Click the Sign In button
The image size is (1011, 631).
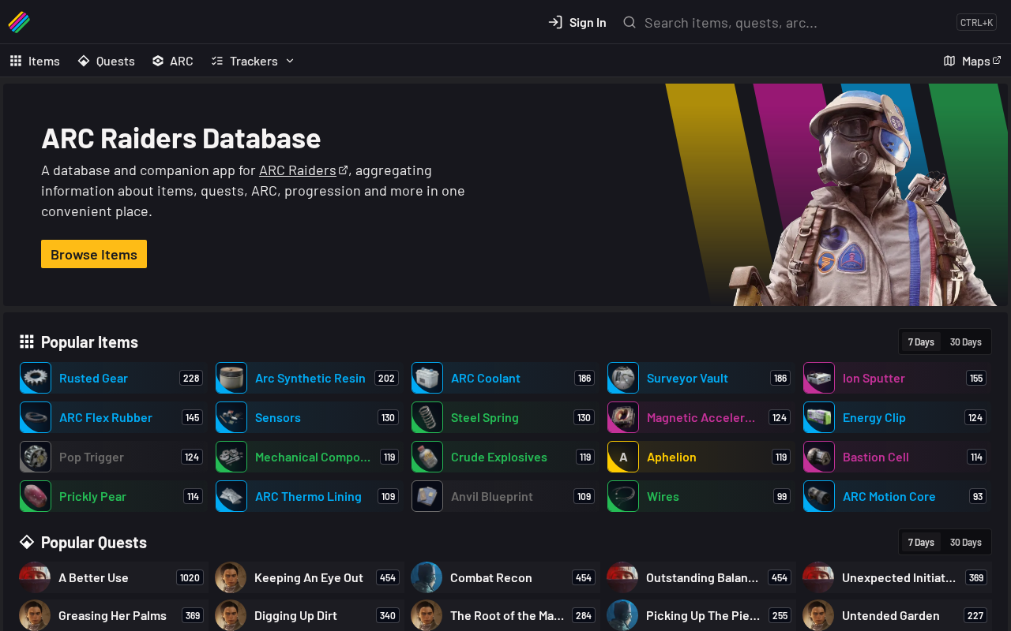click(577, 22)
